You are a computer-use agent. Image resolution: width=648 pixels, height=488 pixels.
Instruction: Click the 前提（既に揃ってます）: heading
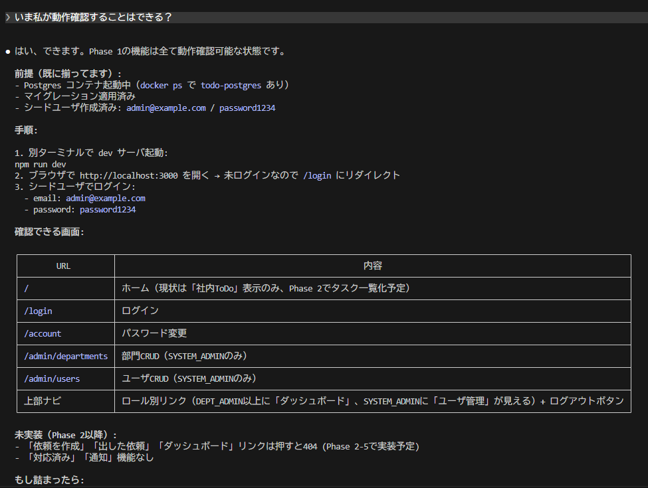coord(68,74)
